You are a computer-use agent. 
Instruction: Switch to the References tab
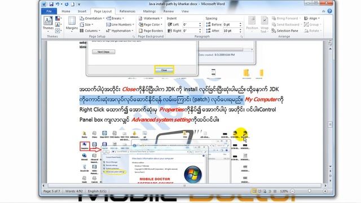[x=127, y=11]
